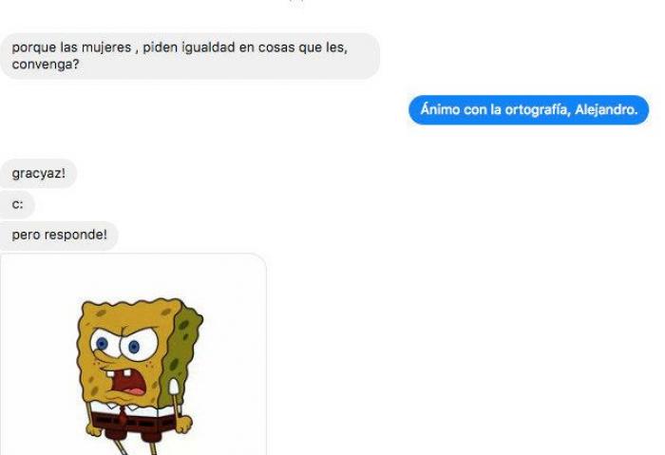Click the word 'igualdad' in the first message
This screenshot has width=665, height=455.
208,47
